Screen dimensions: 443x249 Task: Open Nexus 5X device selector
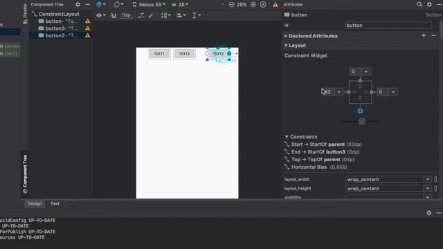[x=149, y=5]
